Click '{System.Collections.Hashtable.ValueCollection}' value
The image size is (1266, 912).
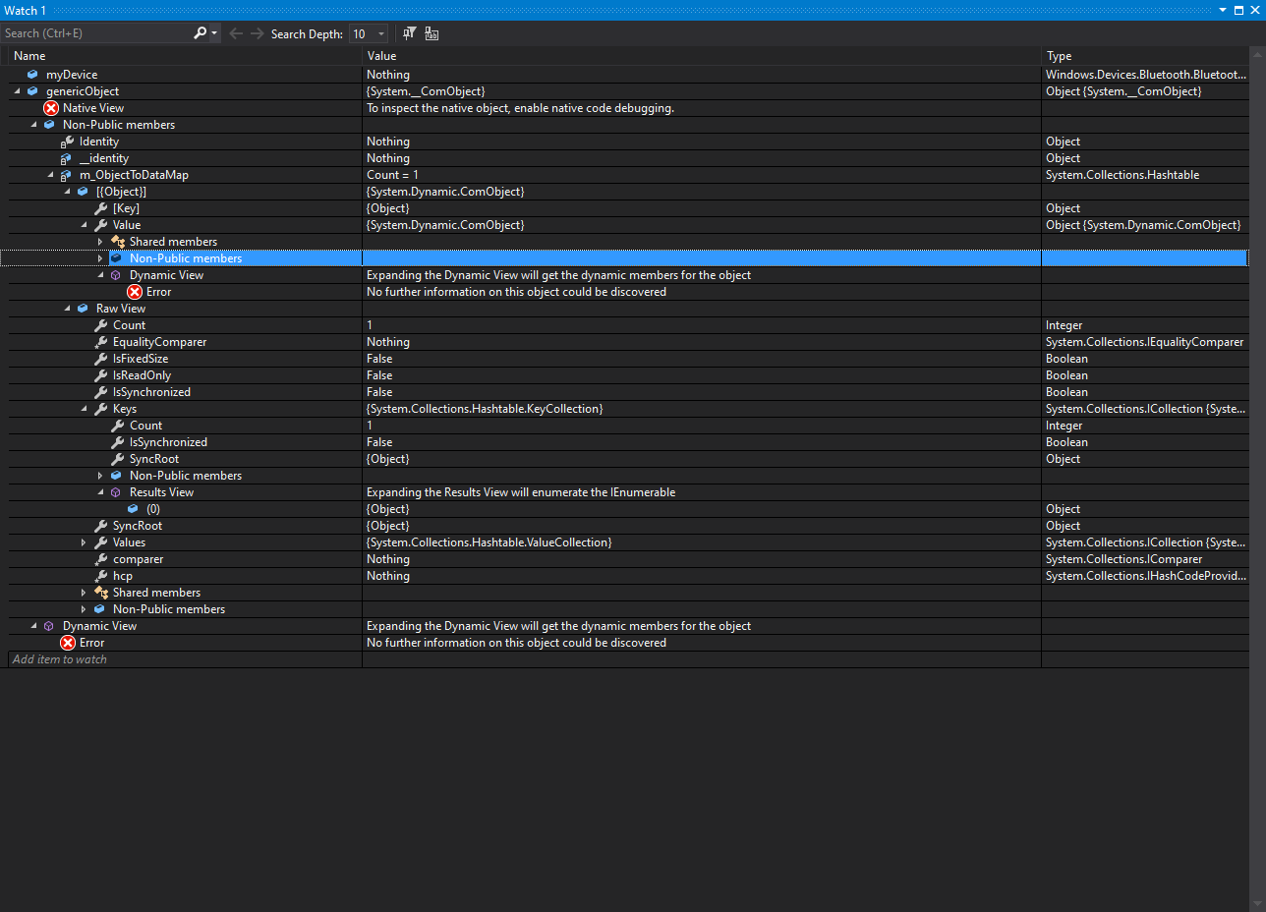pyautogui.click(x=489, y=542)
